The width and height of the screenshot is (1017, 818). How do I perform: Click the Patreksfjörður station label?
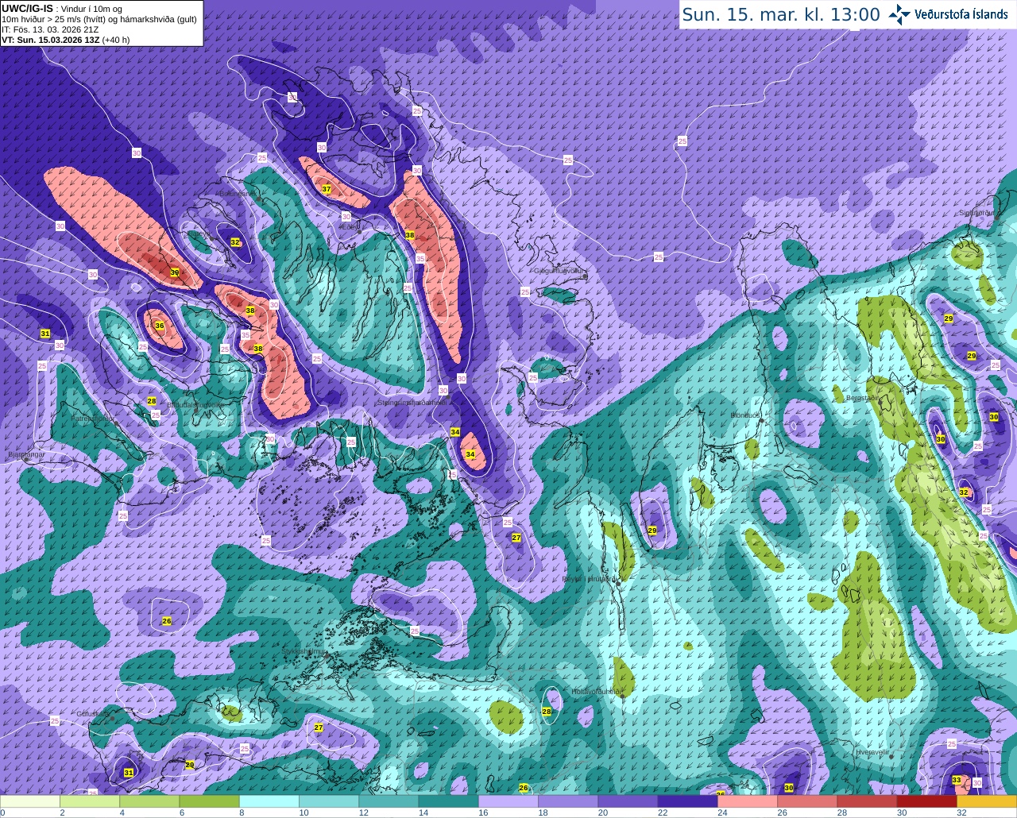[94, 418]
